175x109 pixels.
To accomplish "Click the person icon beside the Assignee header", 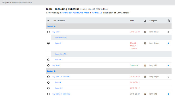I will click(x=145, y=20).
